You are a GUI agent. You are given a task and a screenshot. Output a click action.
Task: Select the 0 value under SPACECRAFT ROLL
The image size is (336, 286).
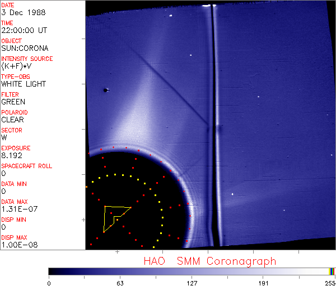tap(3, 173)
